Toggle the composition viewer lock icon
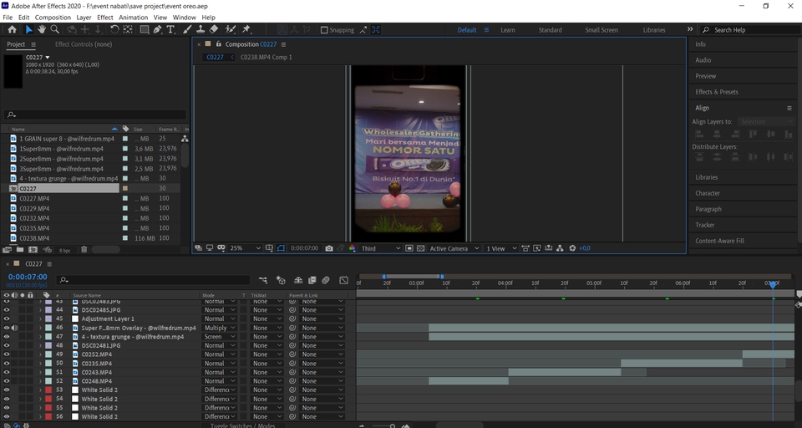The image size is (802, 428). click(x=218, y=44)
